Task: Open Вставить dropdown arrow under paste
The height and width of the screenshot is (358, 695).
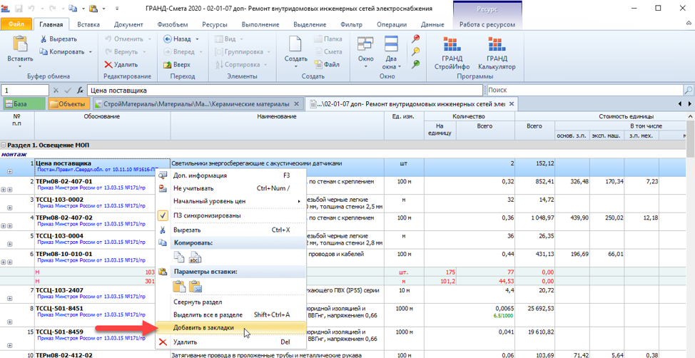Action: coord(19,66)
